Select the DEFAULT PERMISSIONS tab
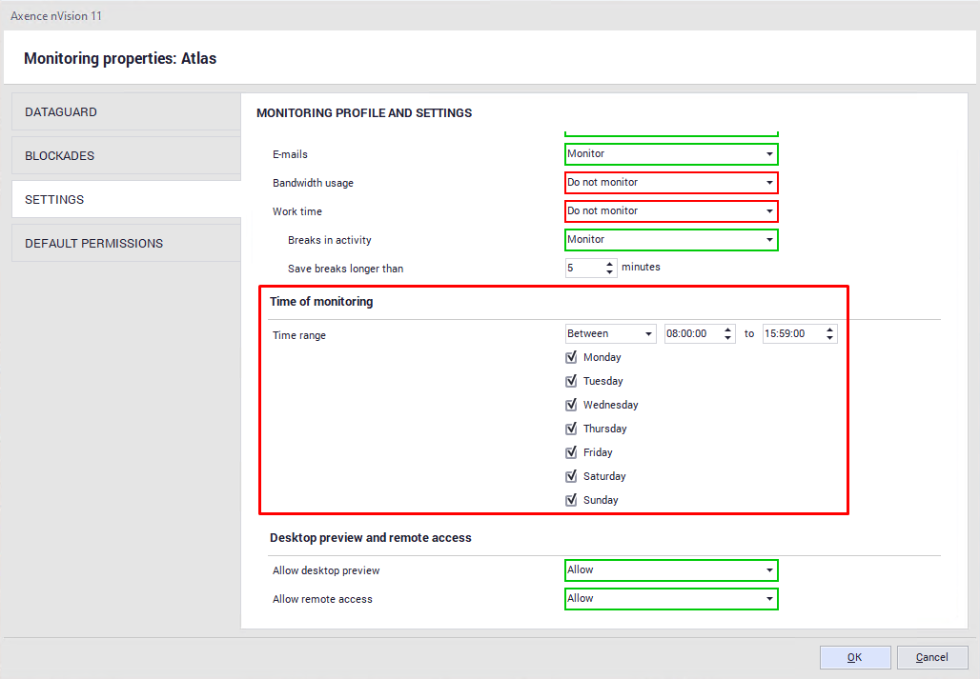This screenshot has height=679, width=980. 126,244
